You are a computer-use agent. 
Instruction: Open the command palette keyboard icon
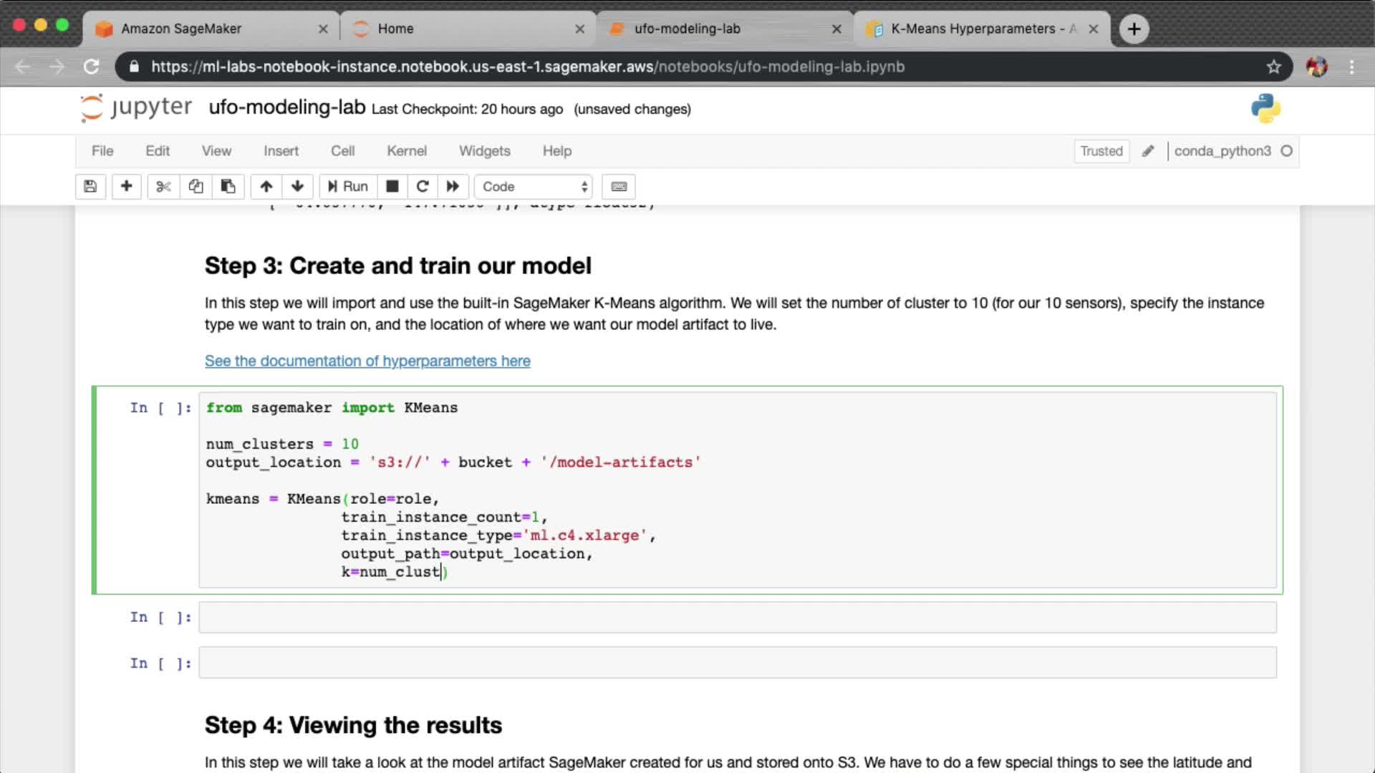pyautogui.click(x=619, y=187)
